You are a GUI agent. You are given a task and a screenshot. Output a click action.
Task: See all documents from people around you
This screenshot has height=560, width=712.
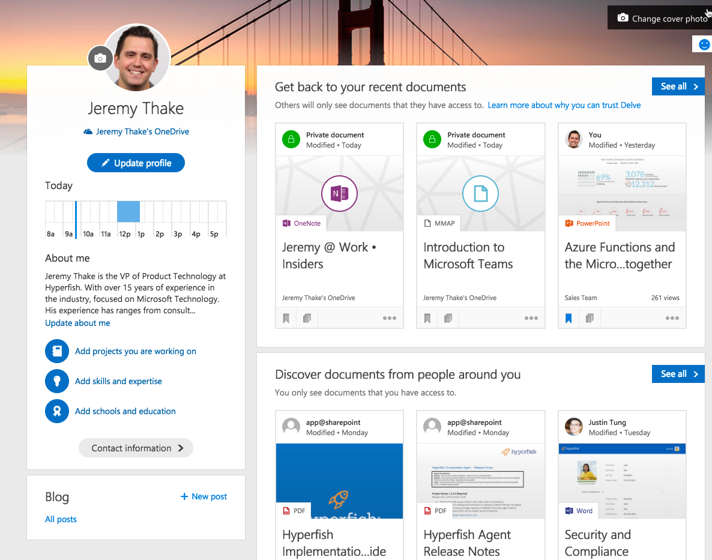tap(678, 374)
